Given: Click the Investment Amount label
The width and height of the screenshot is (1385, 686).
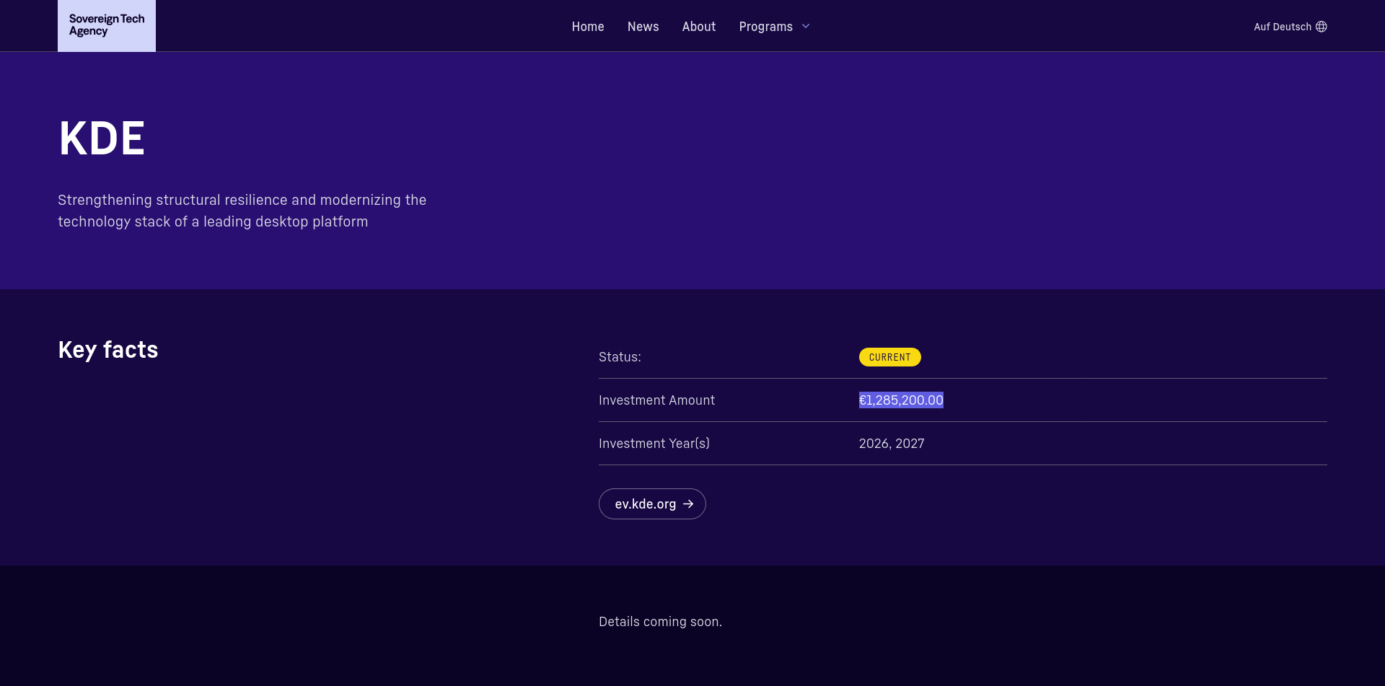Looking at the screenshot, I should pyautogui.click(x=656, y=400).
